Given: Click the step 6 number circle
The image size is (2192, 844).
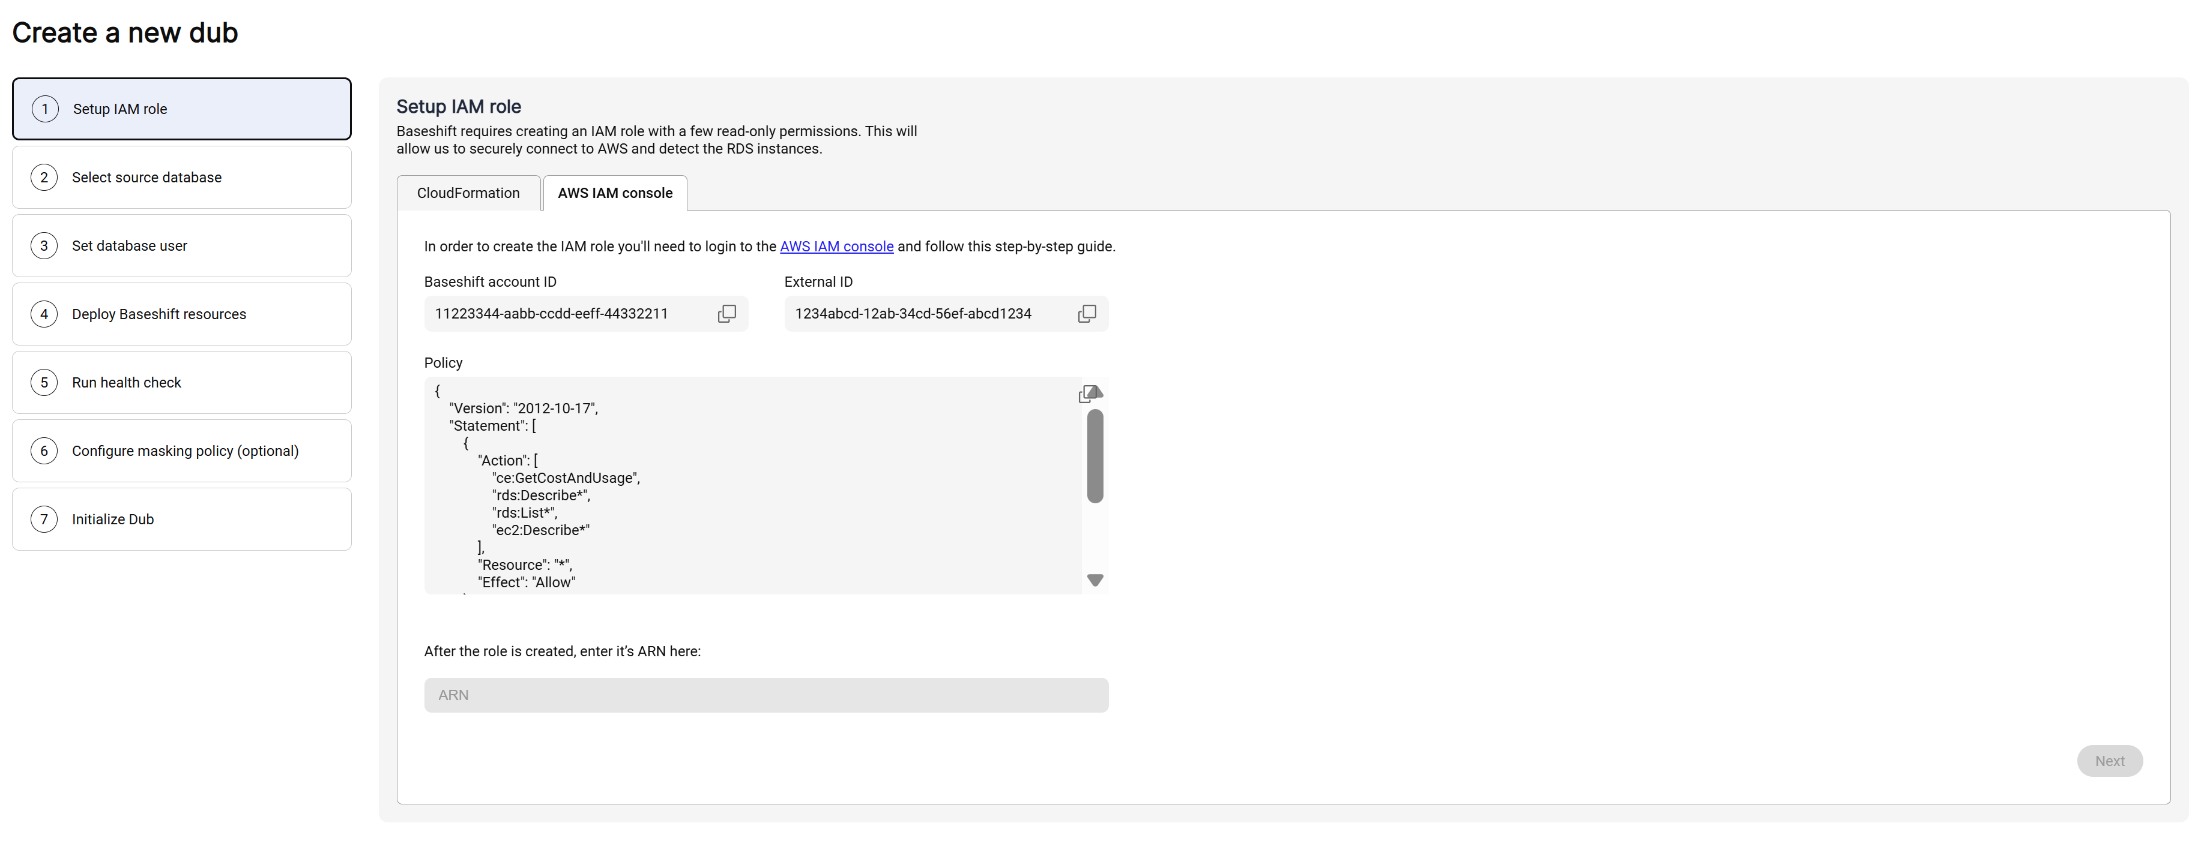Looking at the screenshot, I should (x=44, y=451).
